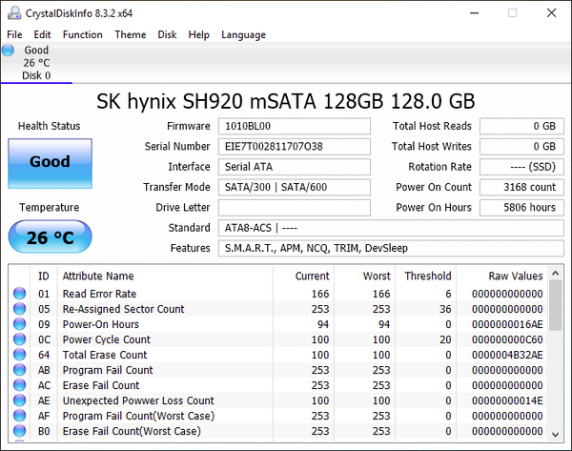
Task: Open the Disk menu
Action: [x=168, y=34]
